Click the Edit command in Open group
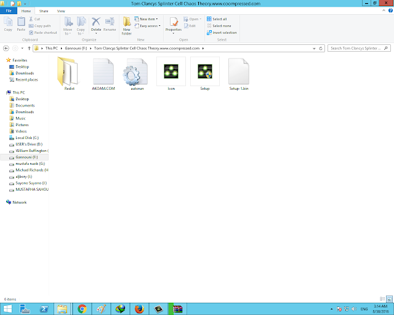The width and height of the screenshot is (394, 315). point(190,26)
